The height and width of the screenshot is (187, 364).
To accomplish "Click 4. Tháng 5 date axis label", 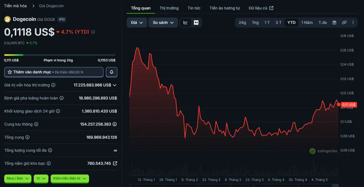I will (x=319, y=180).
